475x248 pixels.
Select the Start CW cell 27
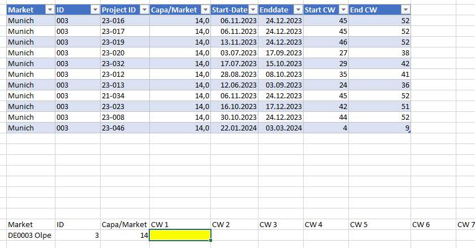coord(326,53)
